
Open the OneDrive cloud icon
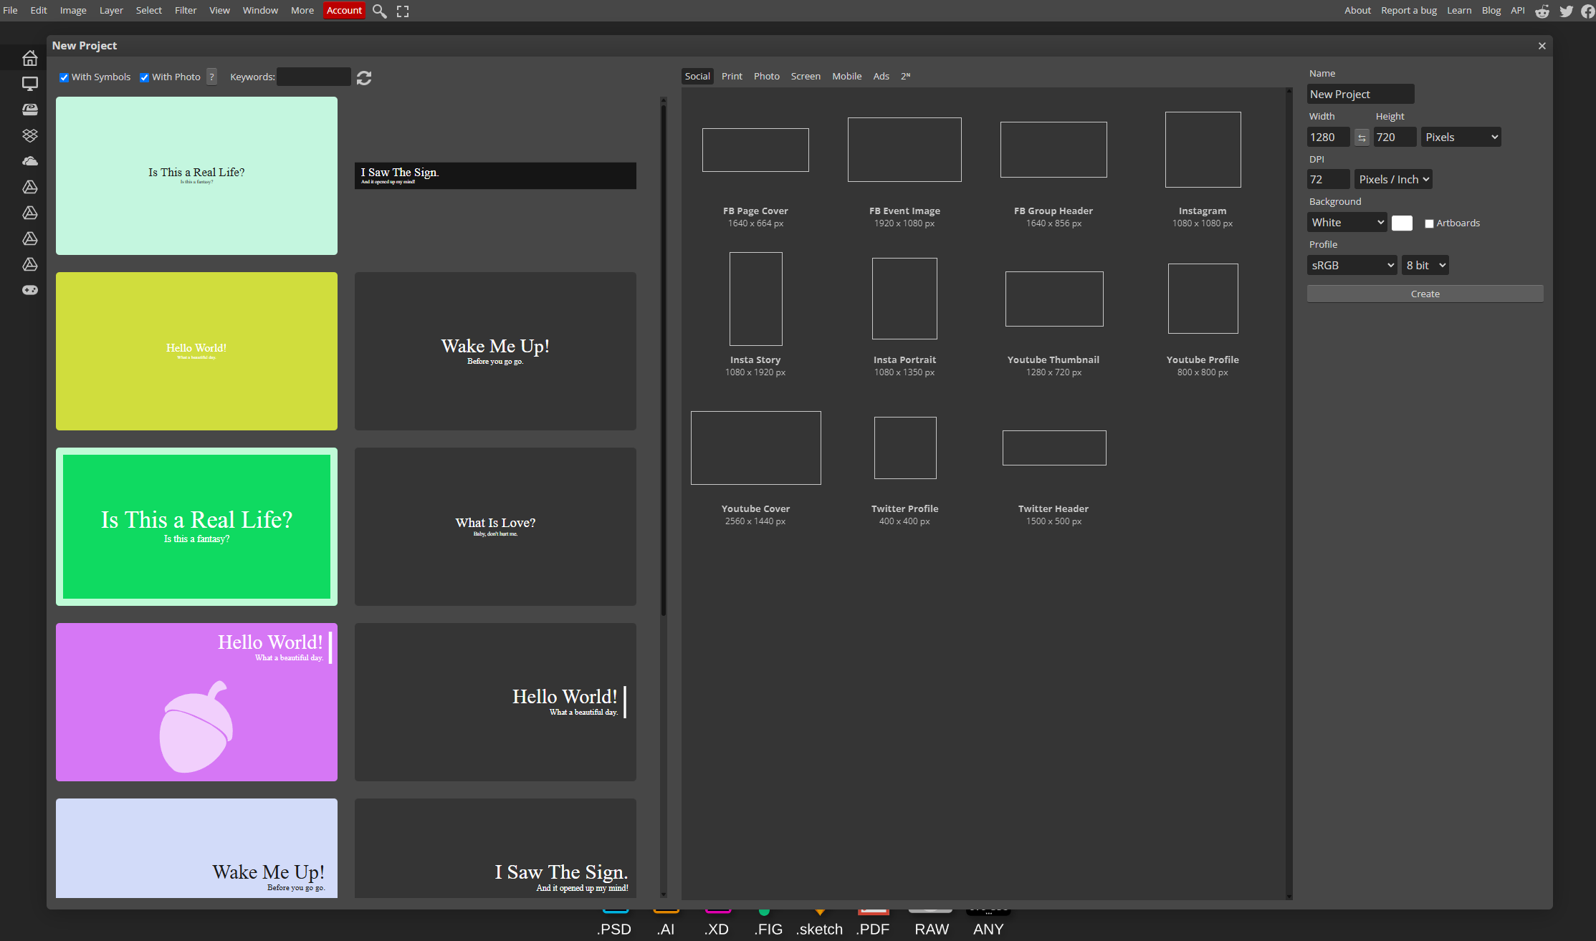click(29, 161)
